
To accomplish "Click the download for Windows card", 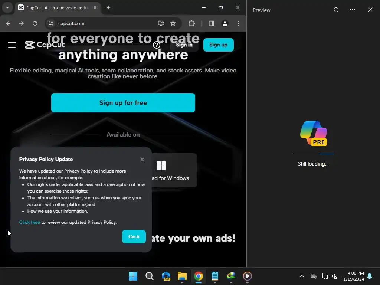I will point(174,170).
